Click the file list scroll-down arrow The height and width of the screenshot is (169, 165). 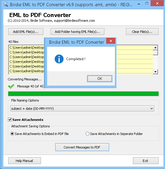[x=155, y=72]
